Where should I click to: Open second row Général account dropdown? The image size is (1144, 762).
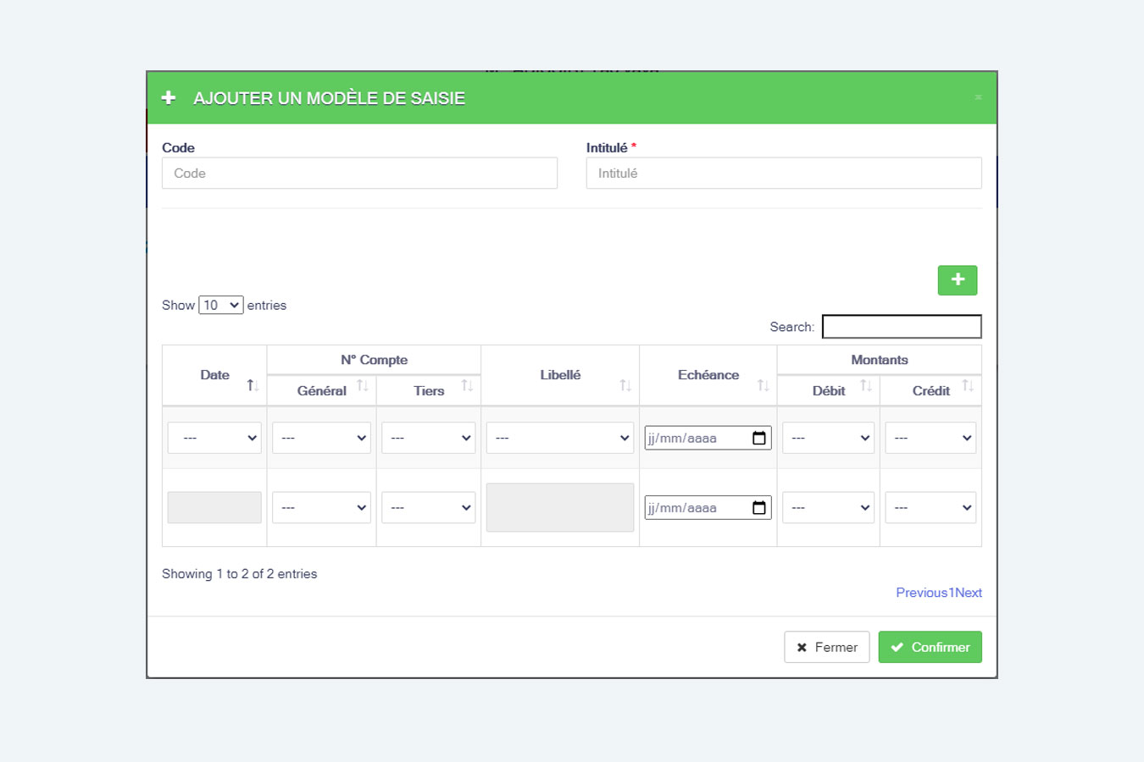321,508
